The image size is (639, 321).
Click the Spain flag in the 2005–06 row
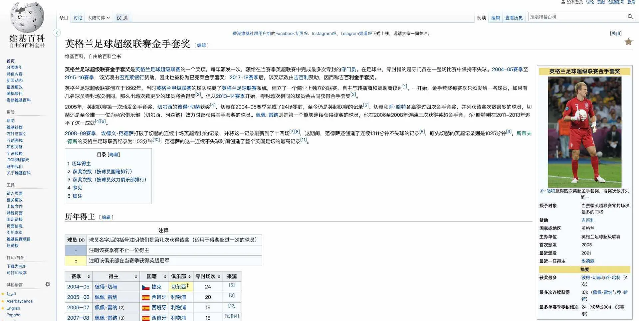click(x=146, y=297)
